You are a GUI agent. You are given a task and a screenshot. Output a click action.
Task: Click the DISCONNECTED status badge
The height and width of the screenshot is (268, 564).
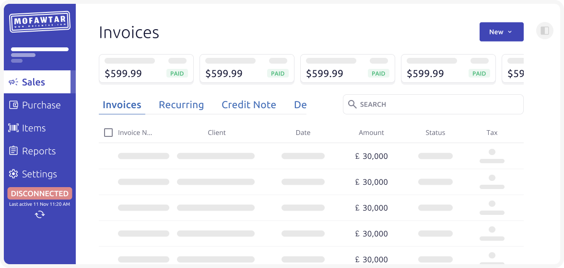pos(40,193)
